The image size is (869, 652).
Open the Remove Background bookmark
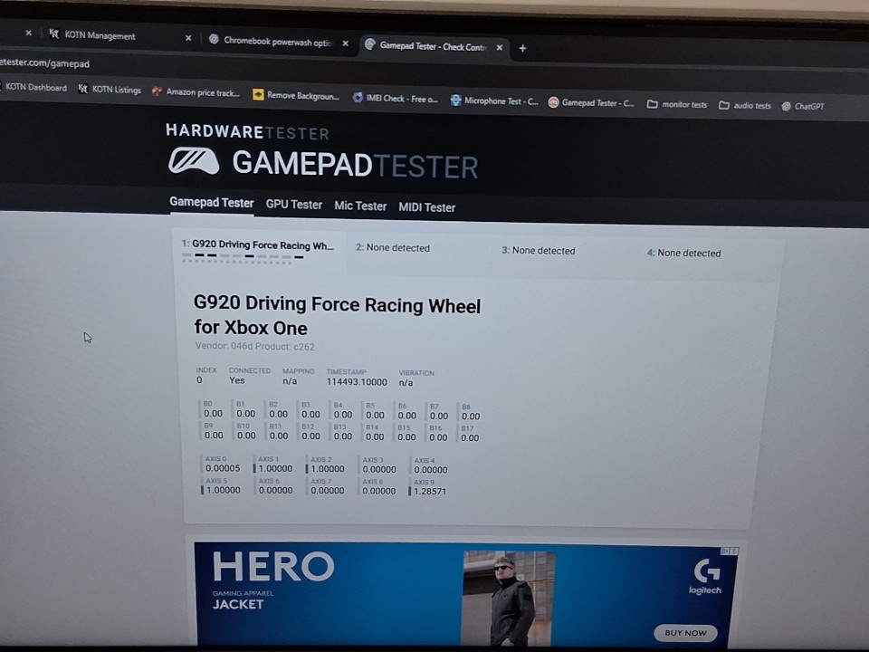pos(295,95)
